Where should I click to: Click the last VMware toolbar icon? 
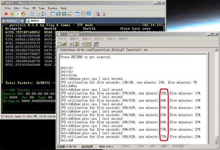[103, 14]
